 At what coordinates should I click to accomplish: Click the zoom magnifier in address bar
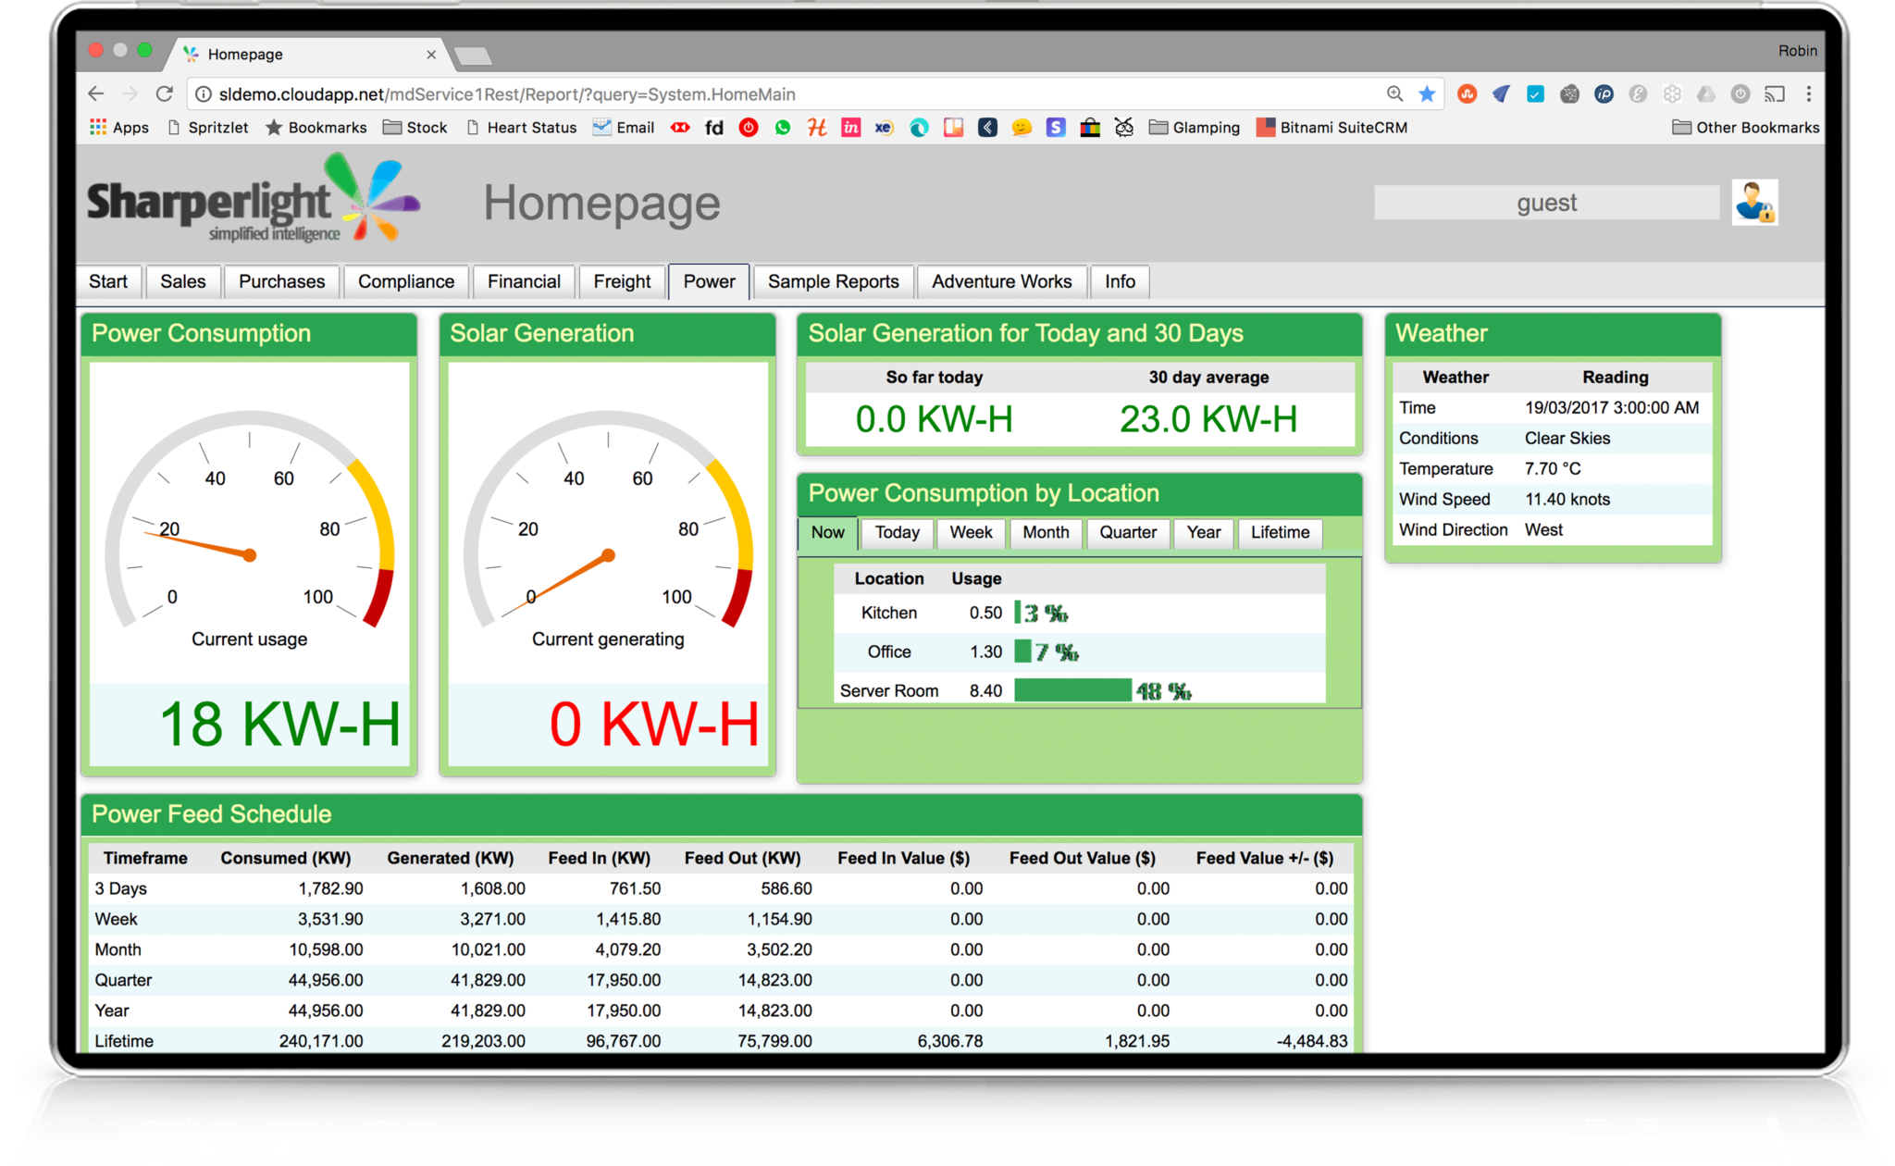click(1394, 94)
